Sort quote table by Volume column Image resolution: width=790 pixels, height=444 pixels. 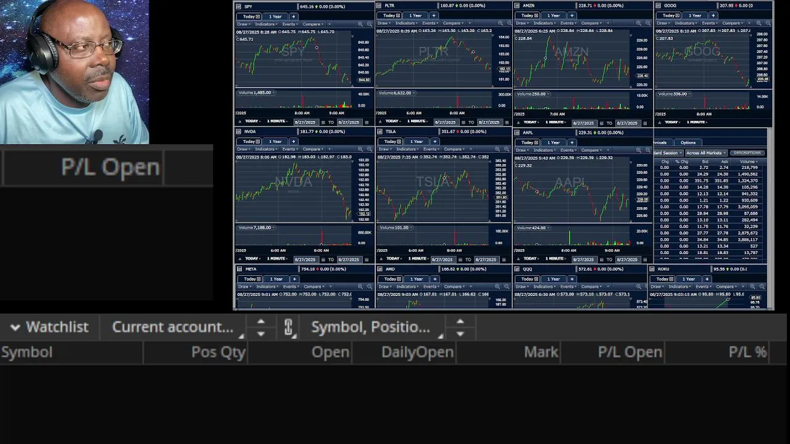click(747, 162)
